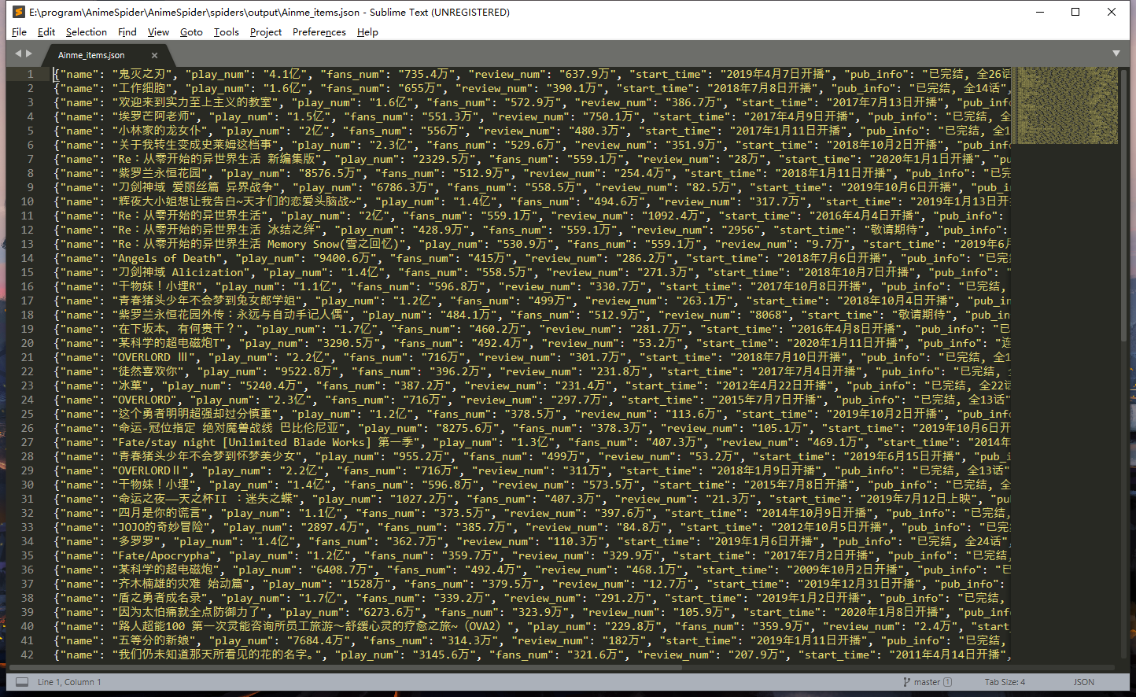Viewport: 1136px width, 697px height.
Task: Click Line 1, Column 1 status text
Action: (69, 682)
